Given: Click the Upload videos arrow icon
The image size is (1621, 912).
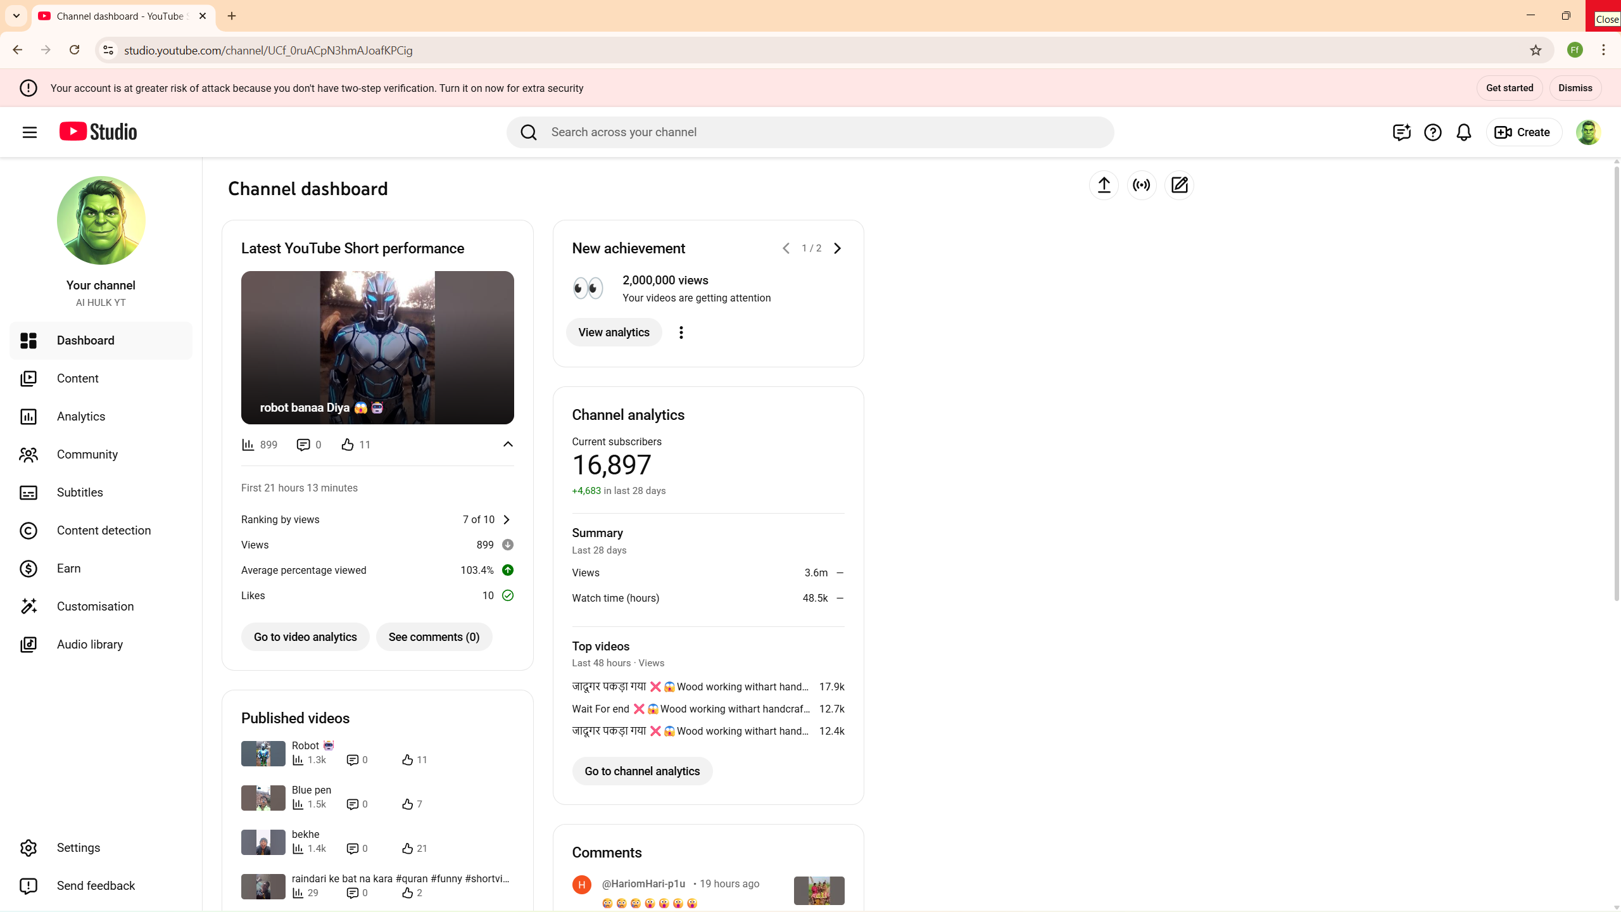Looking at the screenshot, I should coord(1104,185).
